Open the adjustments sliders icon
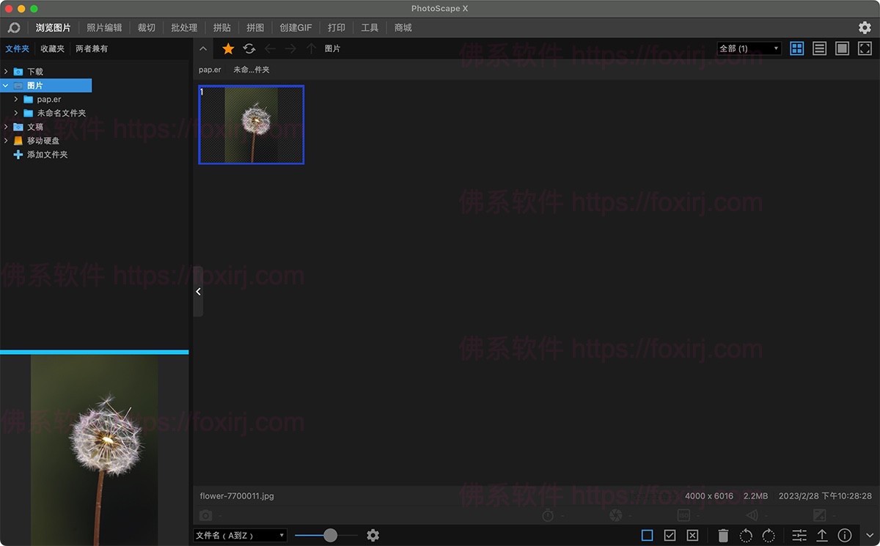 click(x=798, y=535)
